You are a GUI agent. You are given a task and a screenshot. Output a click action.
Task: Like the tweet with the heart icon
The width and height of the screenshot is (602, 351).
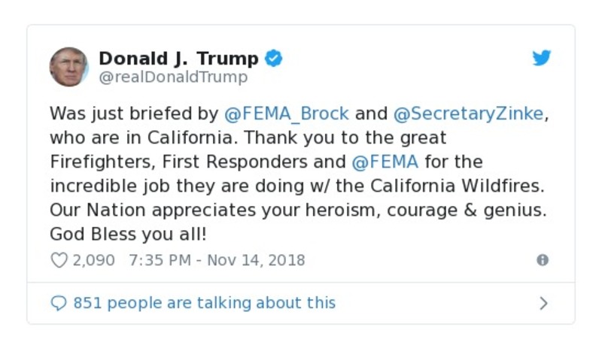(x=59, y=260)
